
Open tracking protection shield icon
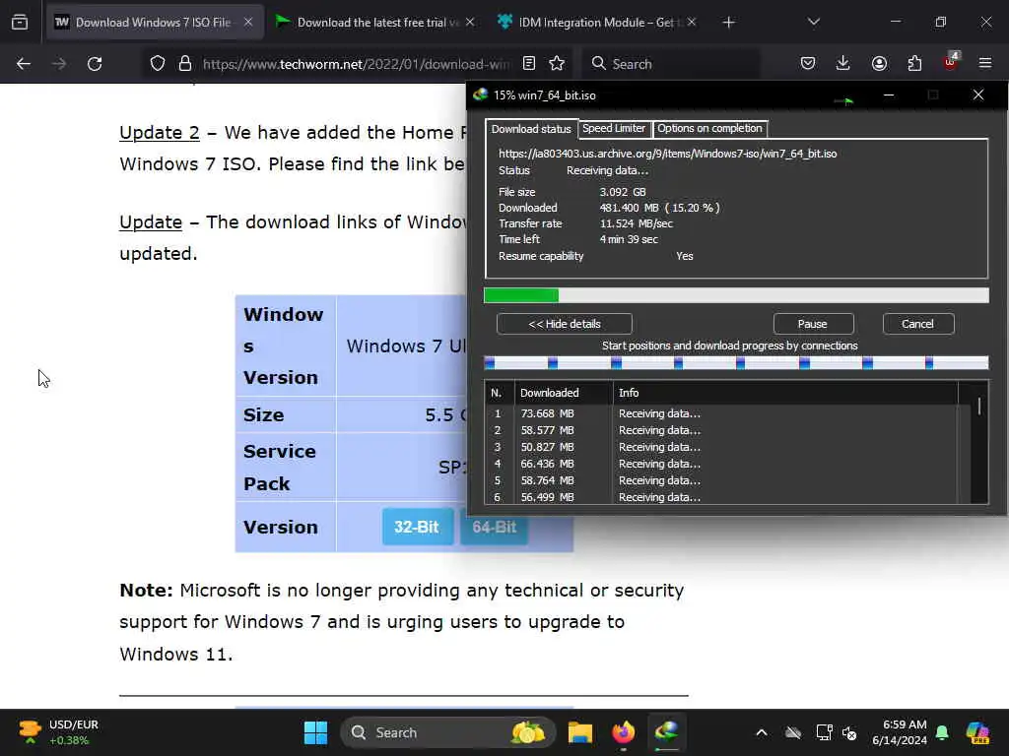click(x=158, y=64)
